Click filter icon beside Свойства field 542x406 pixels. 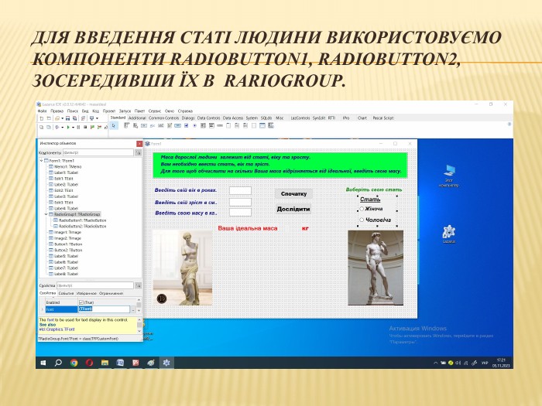click(x=139, y=285)
